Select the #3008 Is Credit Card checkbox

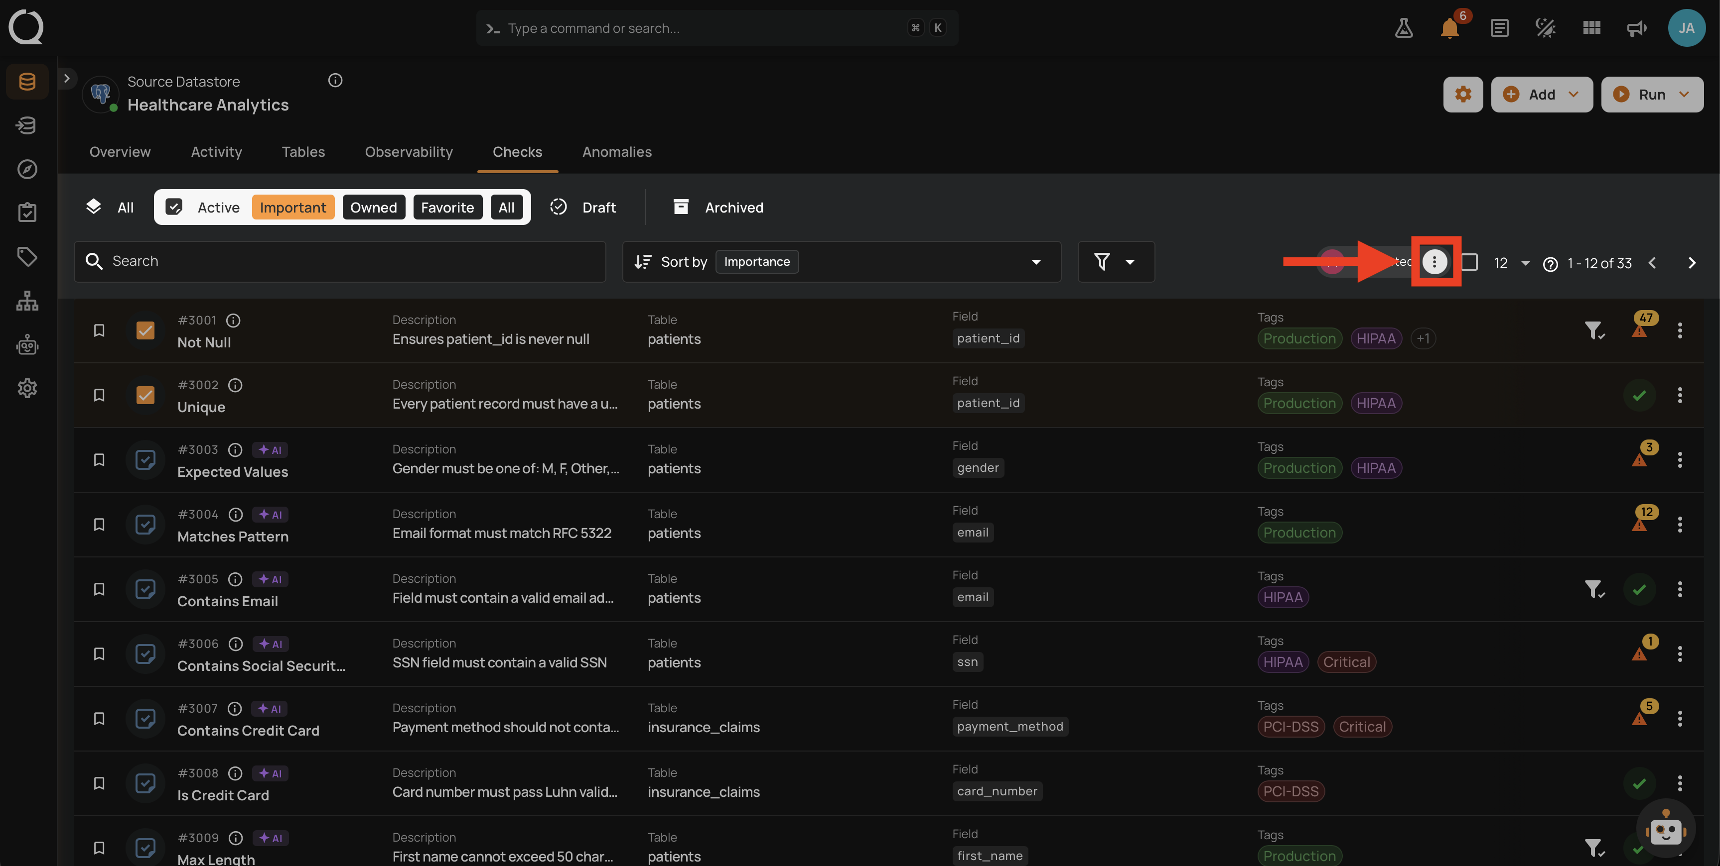(145, 783)
